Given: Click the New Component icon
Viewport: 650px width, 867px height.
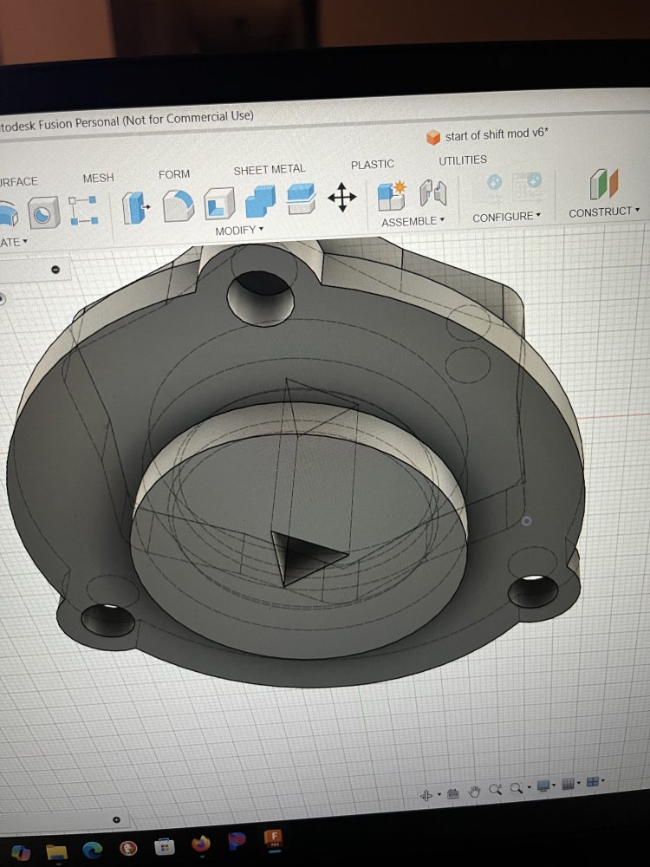Looking at the screenshot, I should coord(392,195).
